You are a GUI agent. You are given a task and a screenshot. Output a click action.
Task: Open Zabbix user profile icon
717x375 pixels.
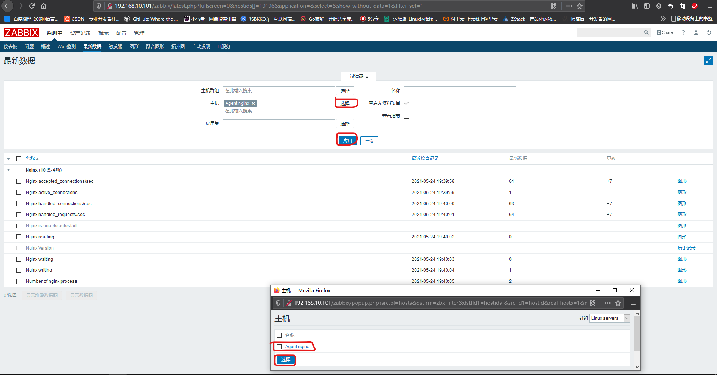point(696,32)
